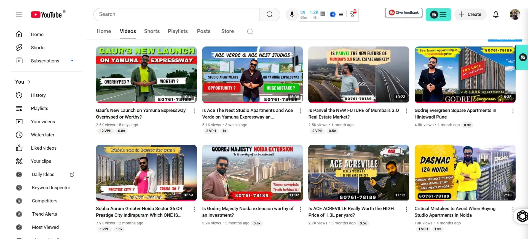The width and height of the screenshot is (528, 239).
Task: Switch to the Playlists channel tab
Action: 178,31
